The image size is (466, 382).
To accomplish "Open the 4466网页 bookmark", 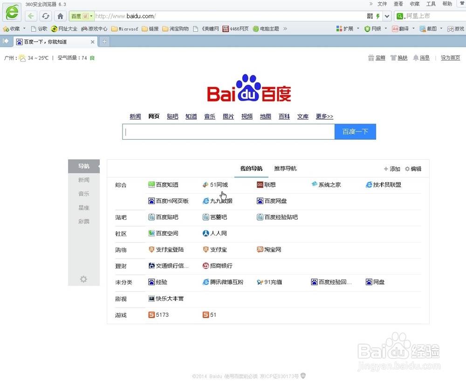I will (236, 29).
